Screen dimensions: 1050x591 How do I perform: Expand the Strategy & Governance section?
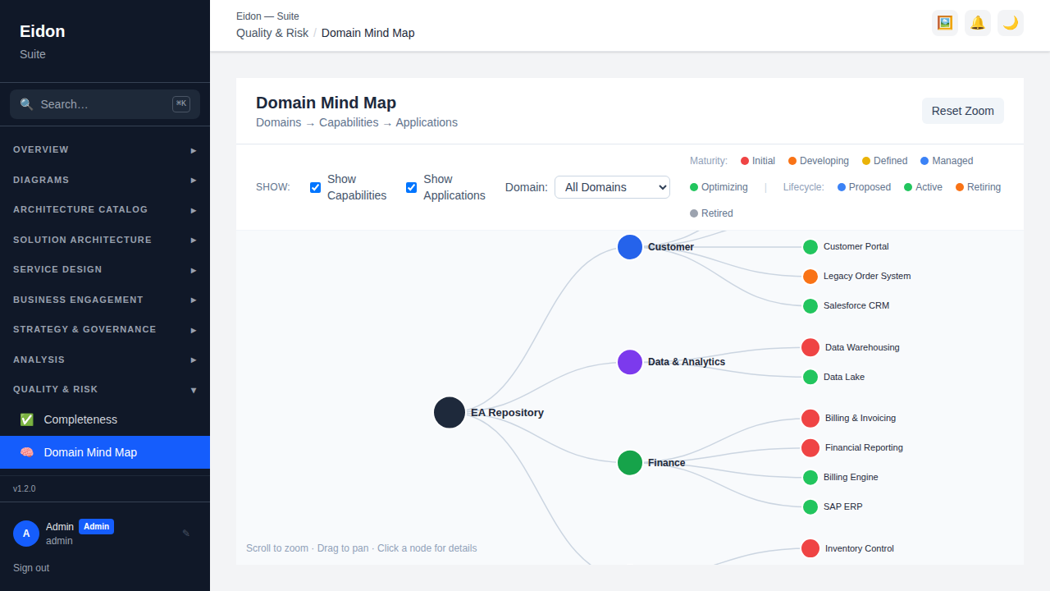click(105, 330)
